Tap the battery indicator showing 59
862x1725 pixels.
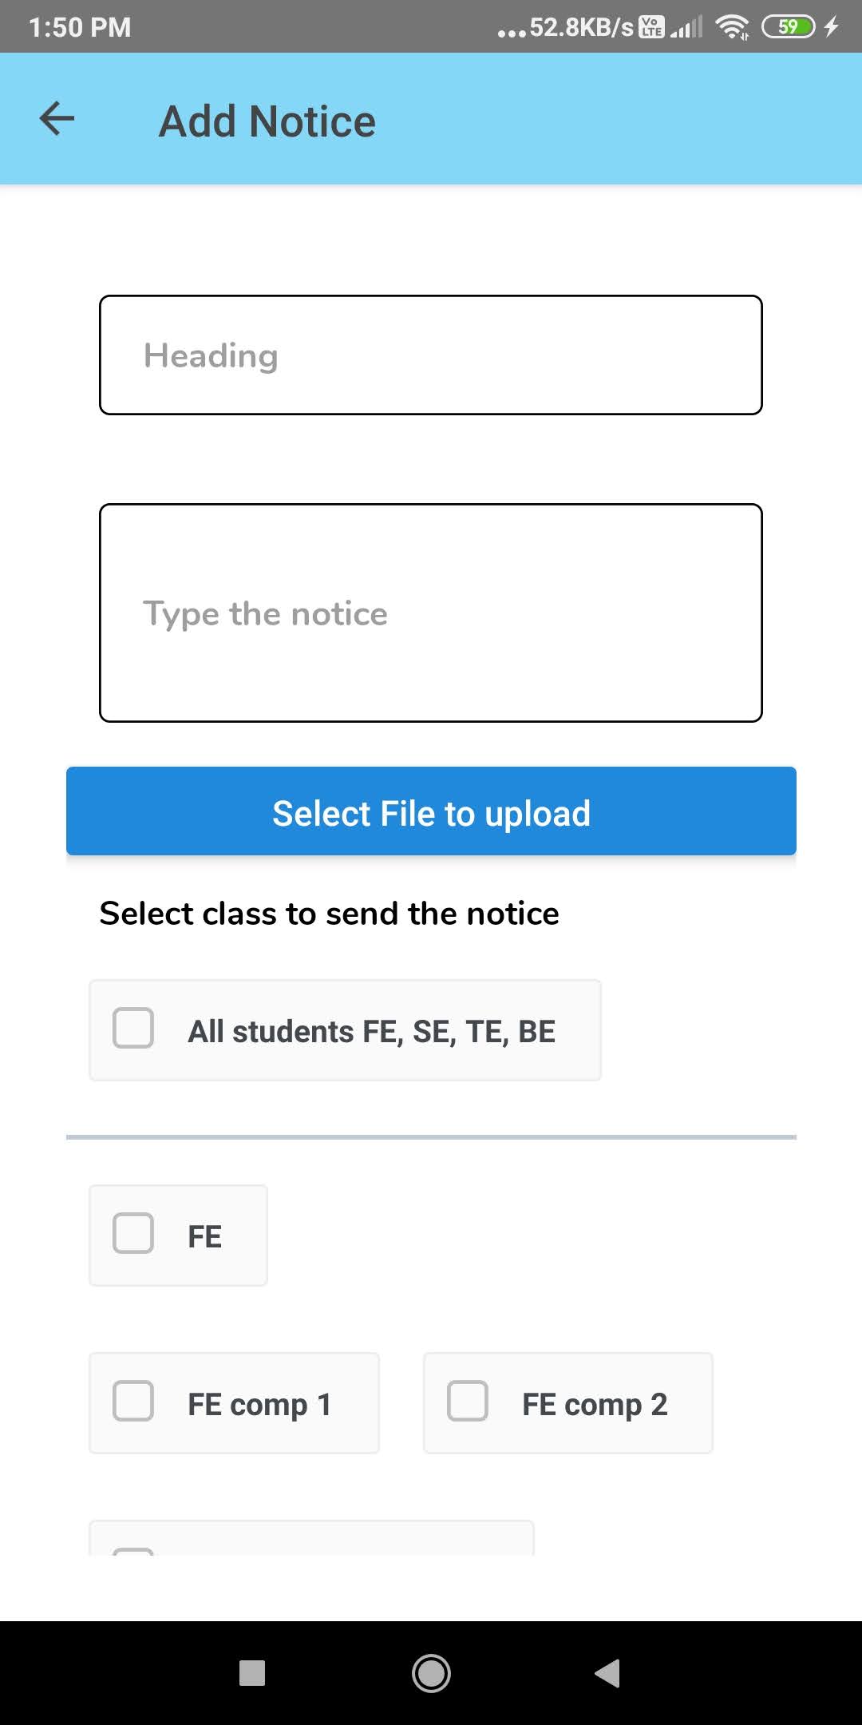click(789, 28)
